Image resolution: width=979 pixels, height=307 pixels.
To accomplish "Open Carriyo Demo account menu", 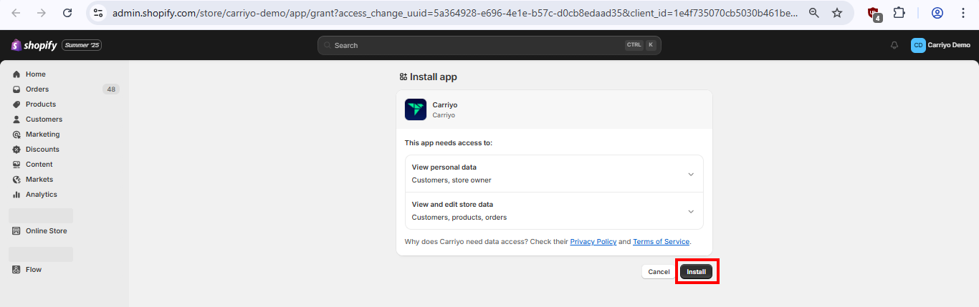I will (940, 45).
